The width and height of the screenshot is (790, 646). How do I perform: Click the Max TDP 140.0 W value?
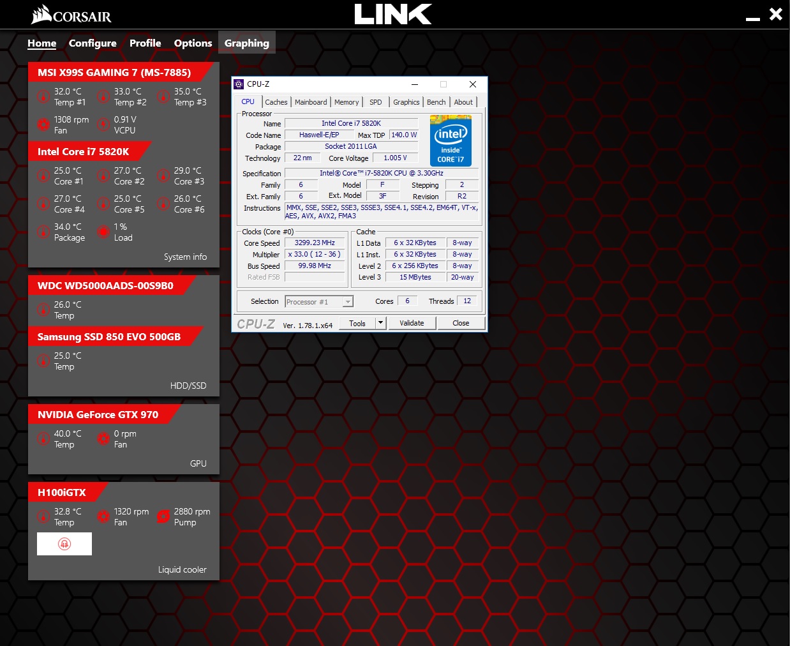point(404,135)
